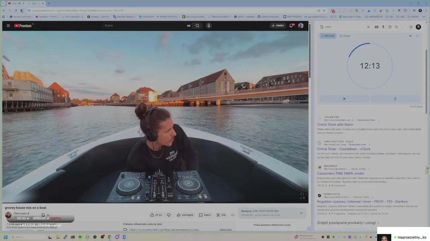Image resolution: width=430 pixels, height=241 pixels.
Task: Open 'Czasomierz TIME TIMER, średni' result
Action: click(340, 173)
